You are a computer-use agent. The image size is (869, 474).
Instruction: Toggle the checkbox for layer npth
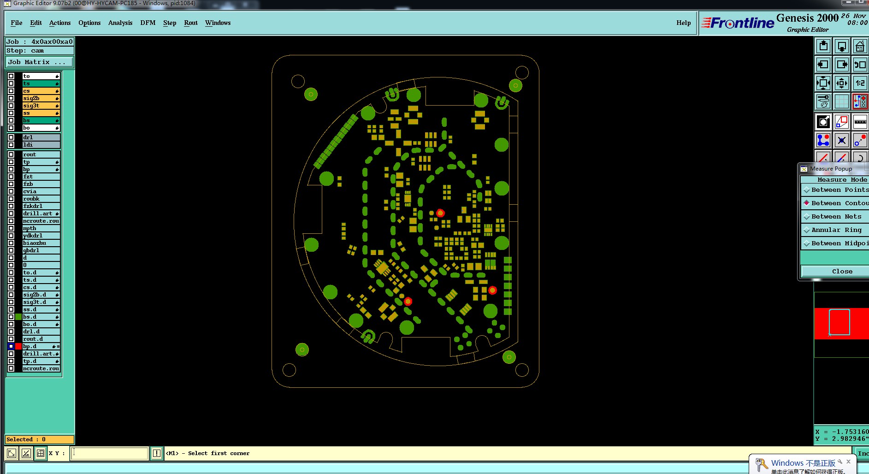click(11, 228)
